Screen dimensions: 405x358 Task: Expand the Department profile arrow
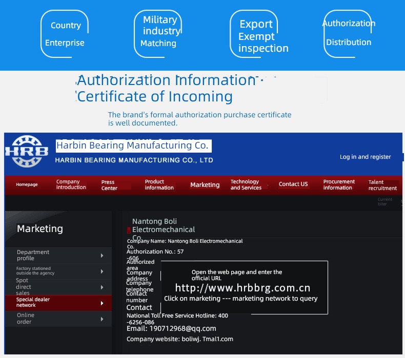tap(102, 256)
